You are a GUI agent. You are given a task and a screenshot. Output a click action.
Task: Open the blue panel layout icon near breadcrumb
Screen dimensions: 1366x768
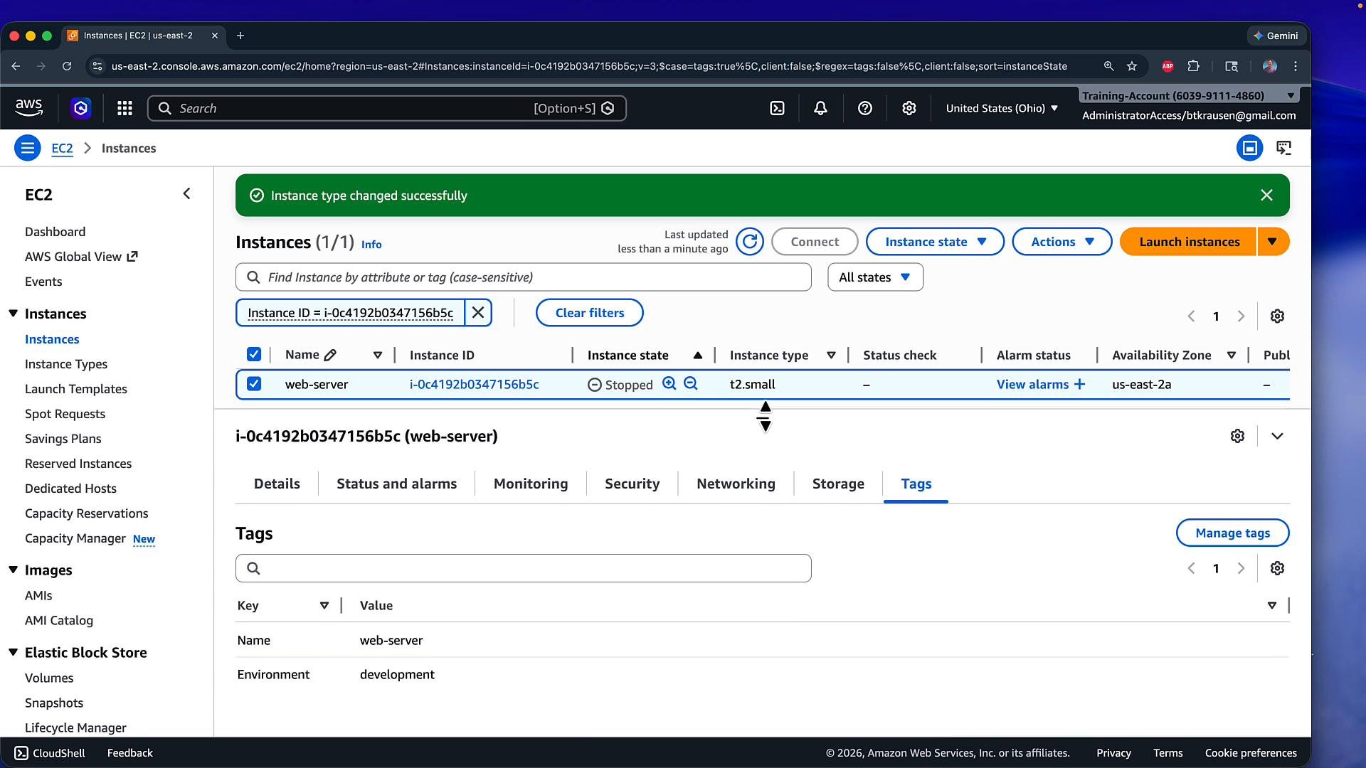point(1249,148)
